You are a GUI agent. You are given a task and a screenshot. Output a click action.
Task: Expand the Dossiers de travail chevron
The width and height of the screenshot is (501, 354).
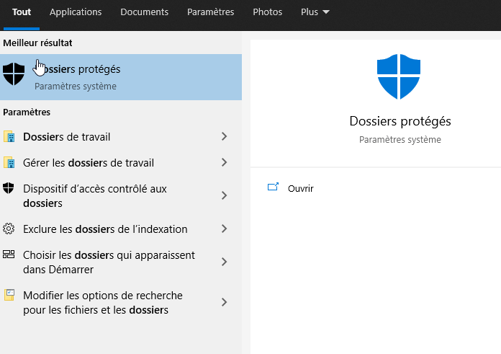(x=224, y=136)
